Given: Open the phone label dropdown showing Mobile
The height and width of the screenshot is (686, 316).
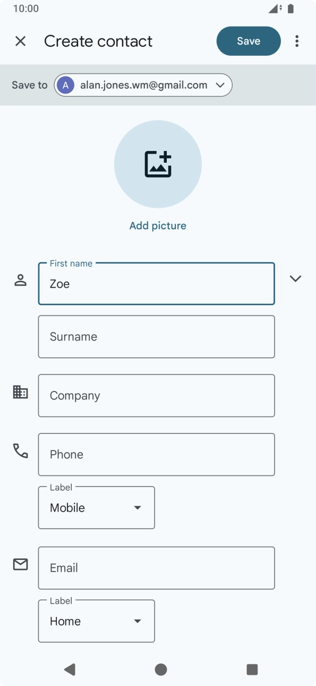Looking at the screenshot, I should point(96,507).
